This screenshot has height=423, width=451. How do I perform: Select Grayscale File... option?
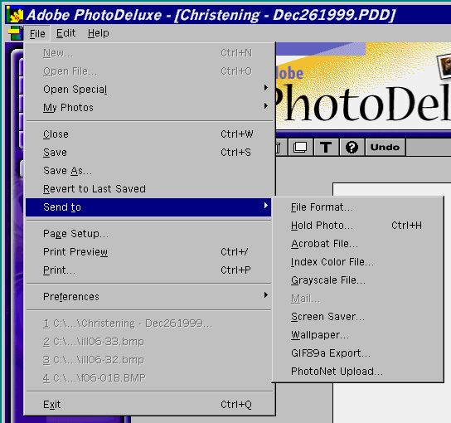357,280
